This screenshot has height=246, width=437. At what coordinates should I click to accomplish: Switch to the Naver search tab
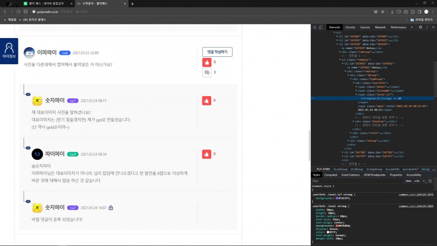pyautogui.click(x=47, y=3)
